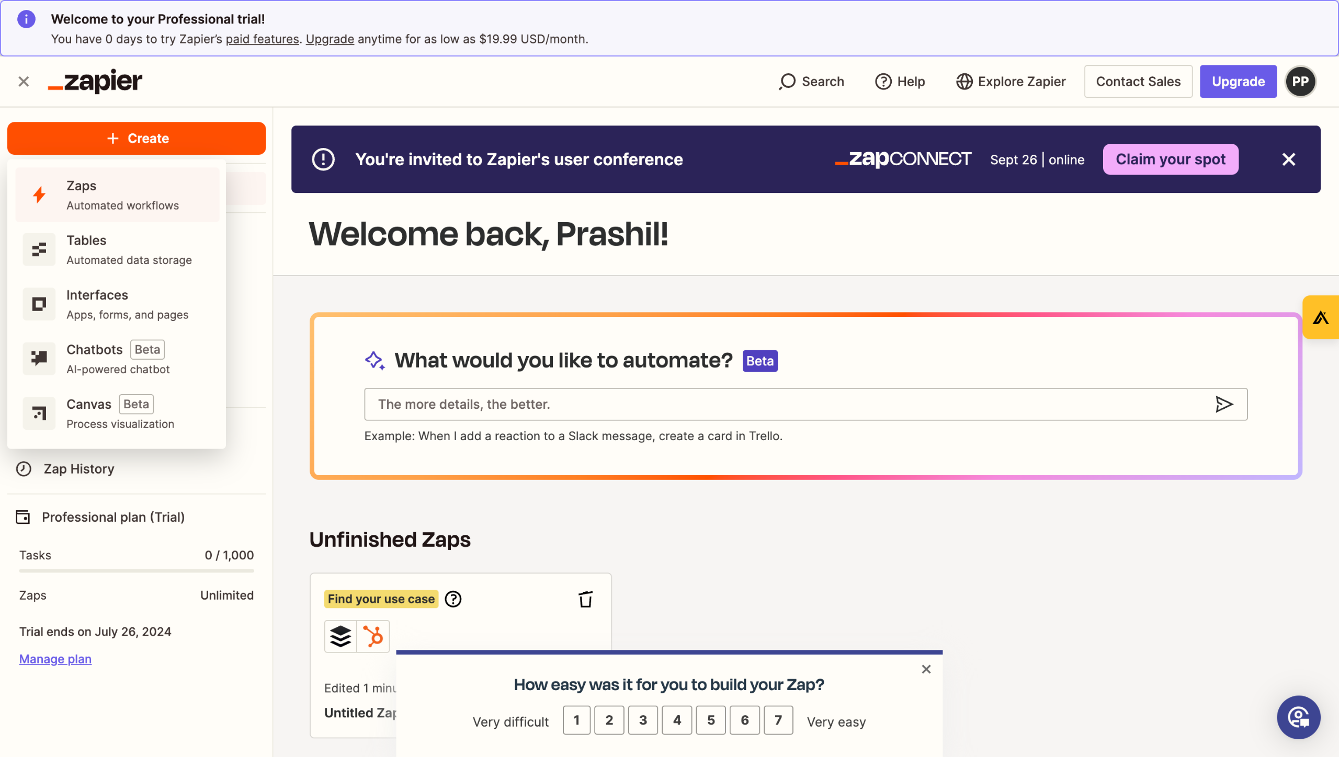Rate Zap building ease as 7
This screenshot has height=757, width=1339.
tap(778, 720)
